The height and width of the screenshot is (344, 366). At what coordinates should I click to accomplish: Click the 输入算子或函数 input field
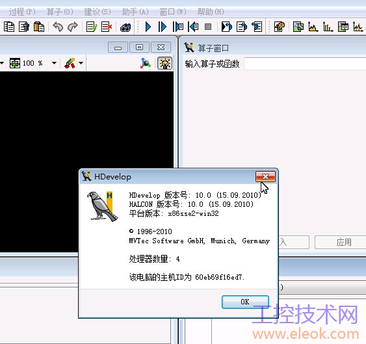(305, 64)
